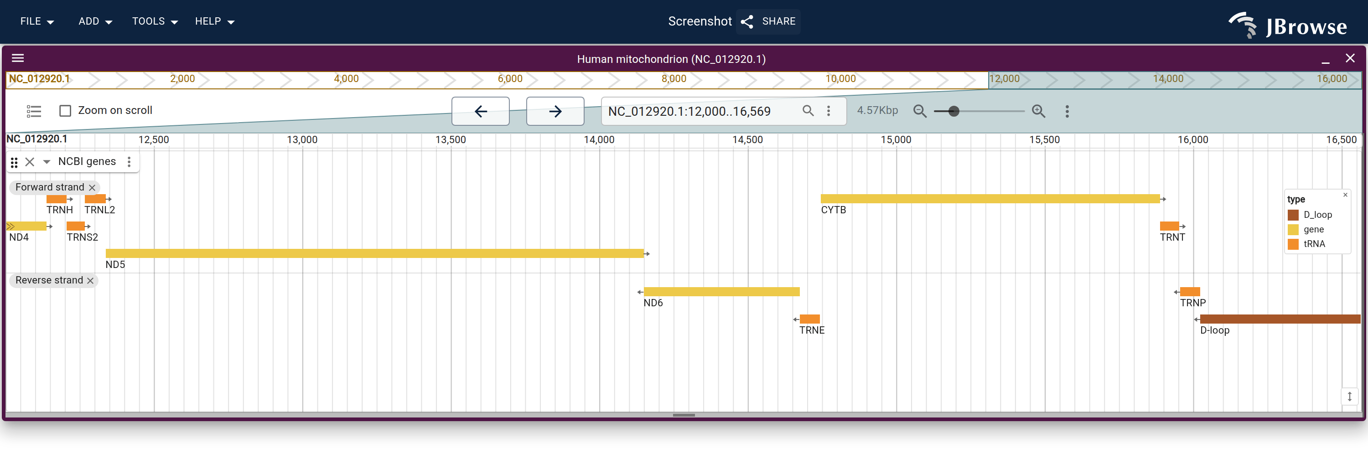Click the overview highlighted region 12,000-16,569
1368x474 pixels.
click(x=1174, y=80)
